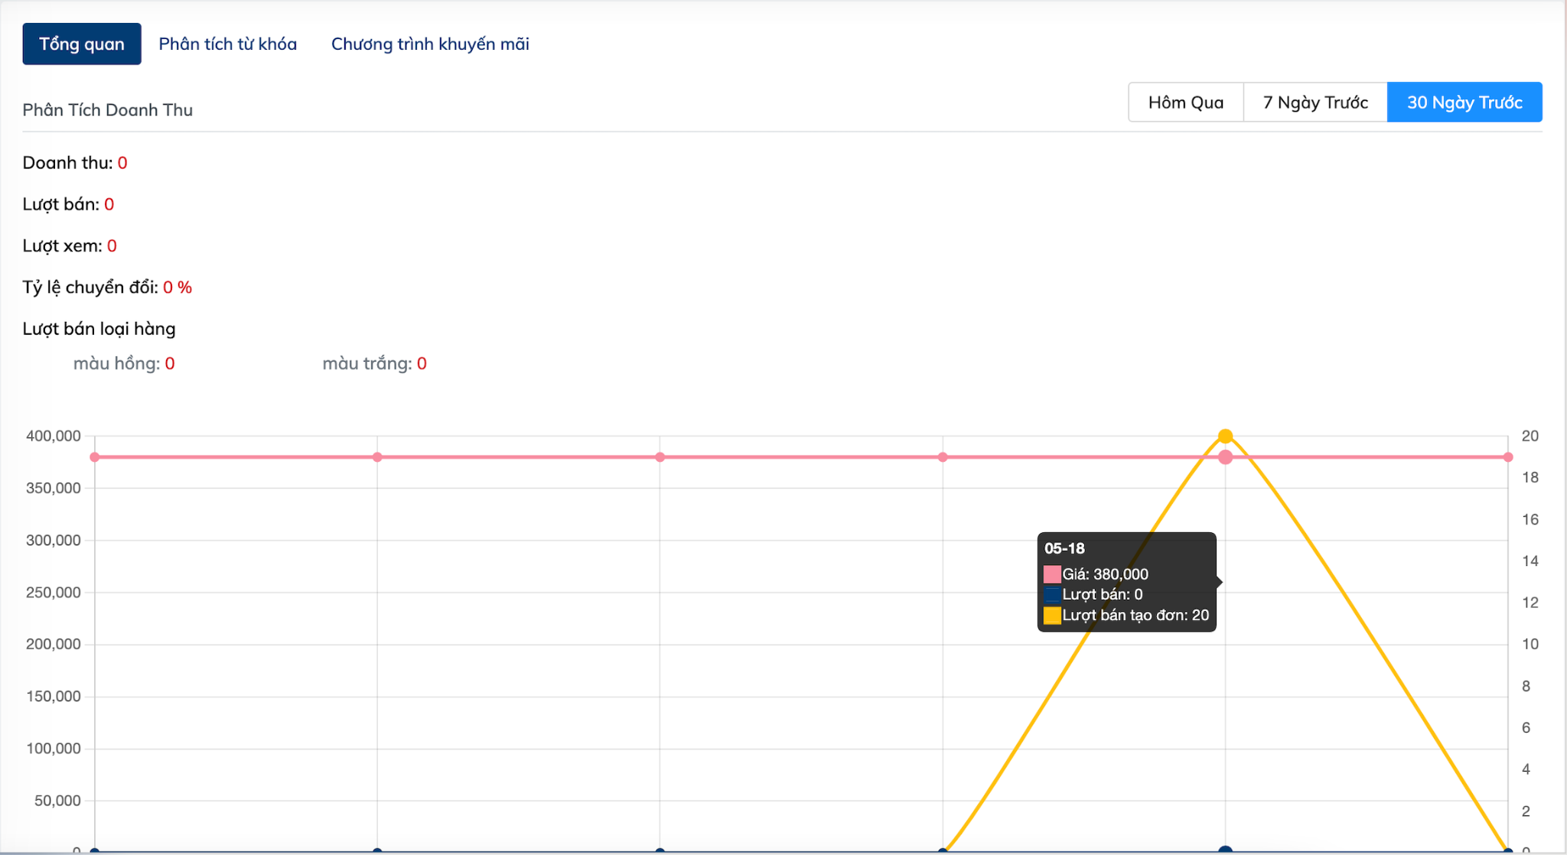This screenshot has height=855, width=1567.
Task: Select the 7 Ngày Trước range
Action: click(1315, 102)
